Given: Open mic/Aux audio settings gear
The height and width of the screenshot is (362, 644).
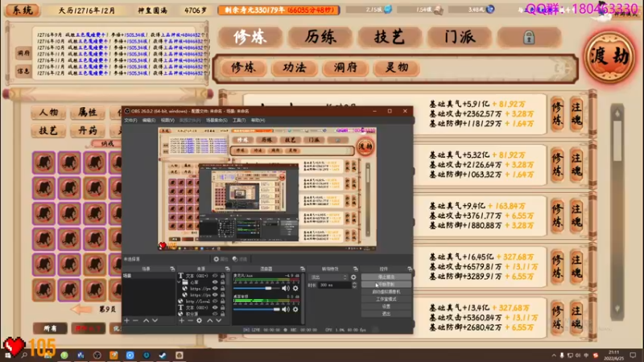Looking at the screenshot, I should 295,288.
